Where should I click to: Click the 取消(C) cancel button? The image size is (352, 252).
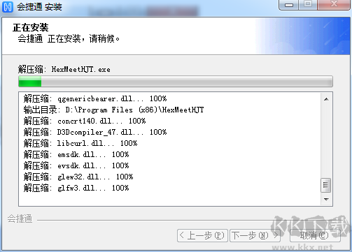pos(315,235)
